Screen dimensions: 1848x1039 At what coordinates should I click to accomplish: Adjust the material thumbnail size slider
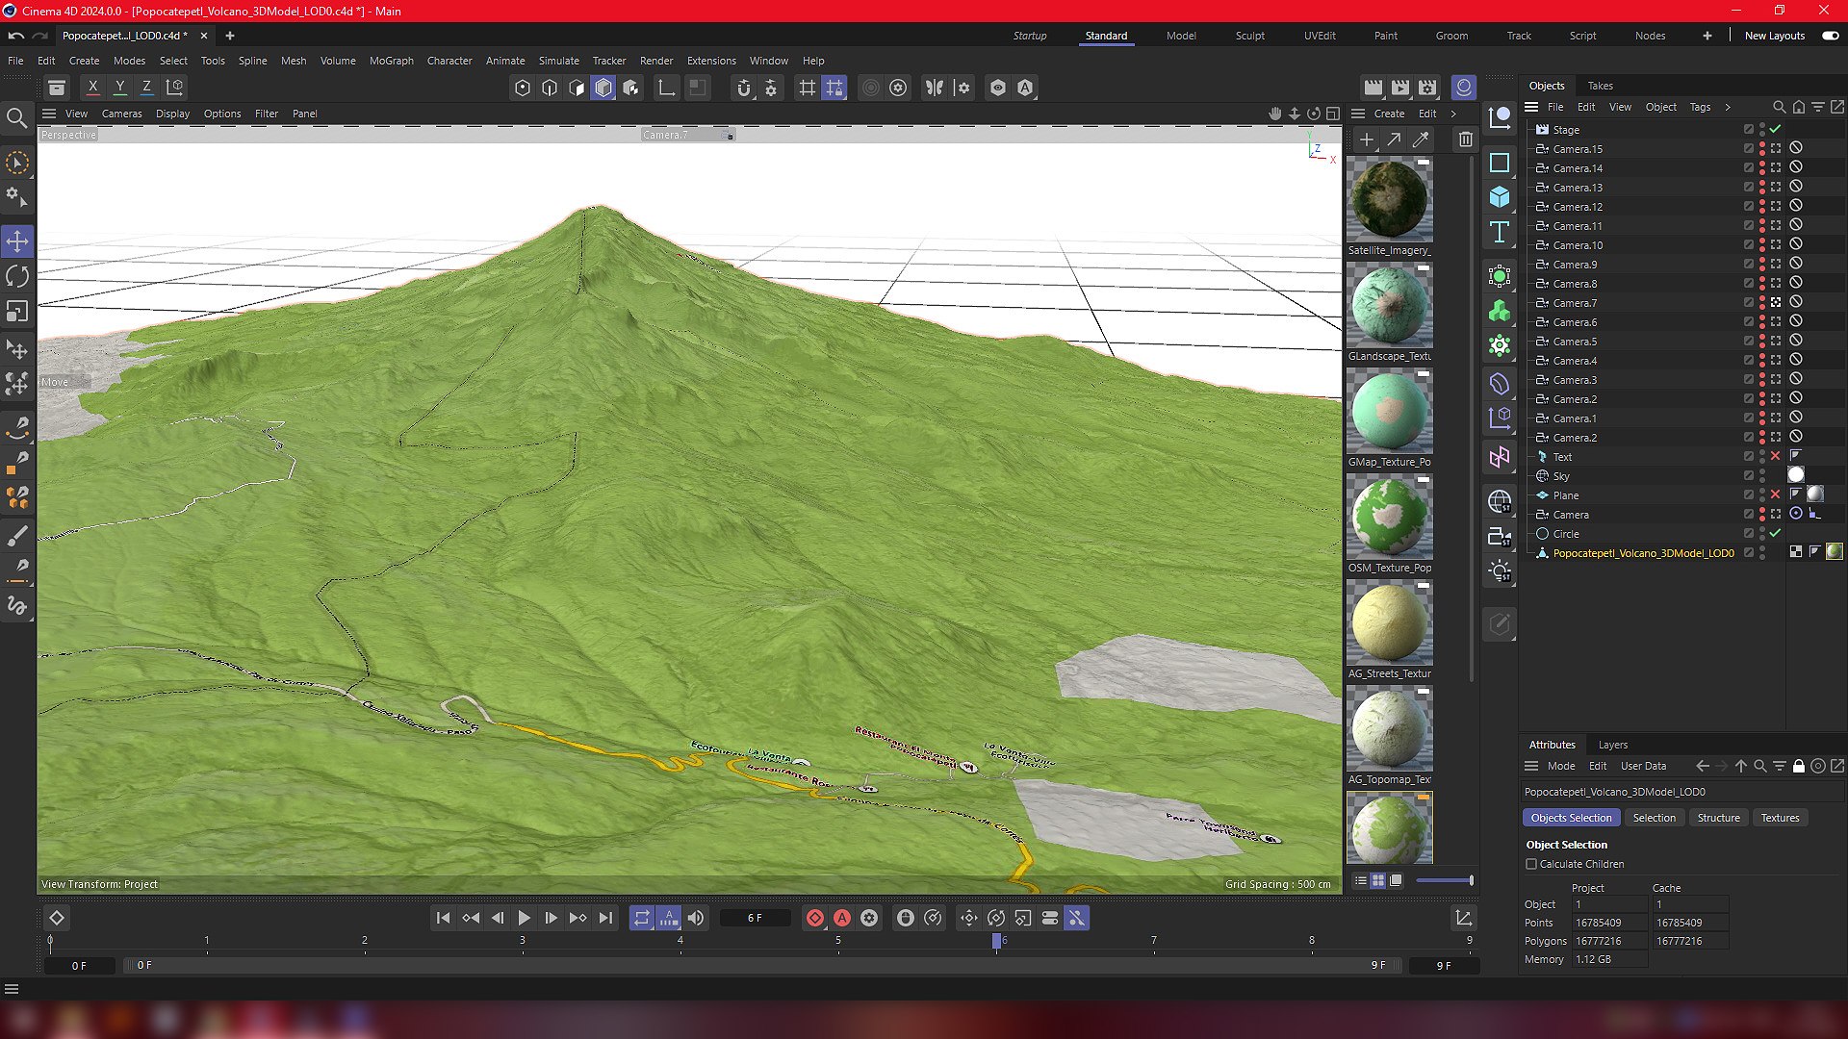(x=1444, y=880)
